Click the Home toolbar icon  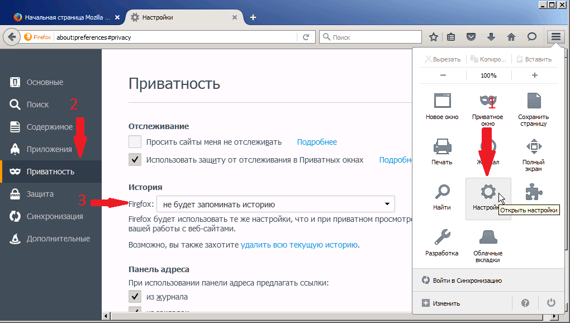(511, 37)
